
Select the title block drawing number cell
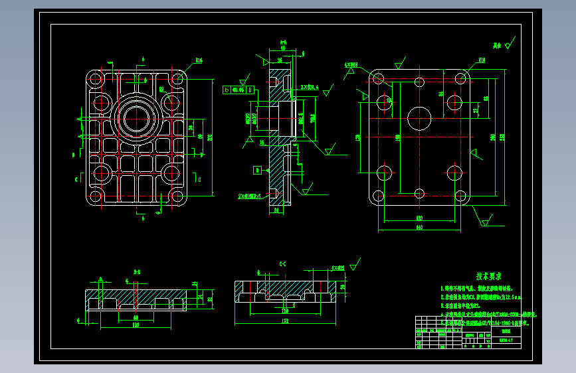pos(506,340)
